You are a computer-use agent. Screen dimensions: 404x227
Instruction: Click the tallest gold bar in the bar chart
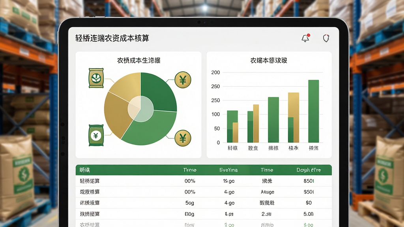(294, 117)
